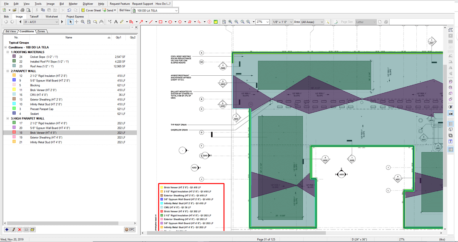Open the Bid View project dropdown
Viewport: 458px width, 242px height.
(x=176, y=11)
